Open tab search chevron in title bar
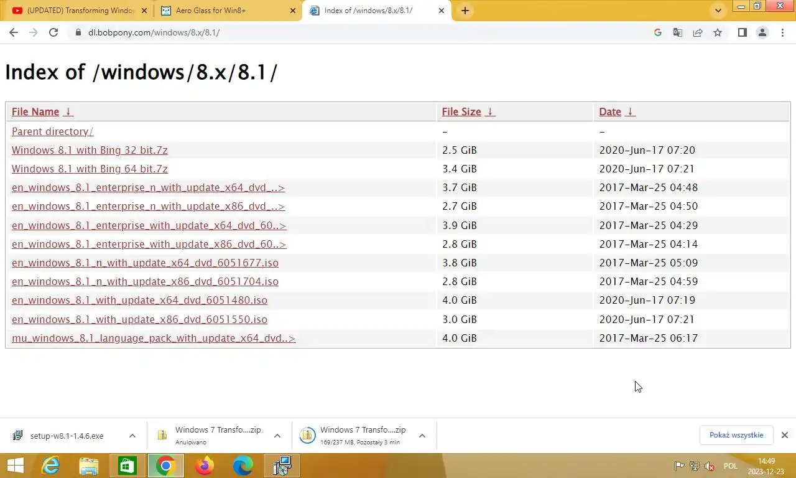Viewport: 796px width, 478px height. (718, 11)
